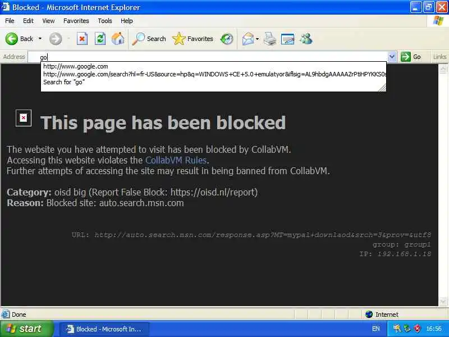Refresh the page with the green arrows icon
The image size is (449, 337).
pos(100,39)
